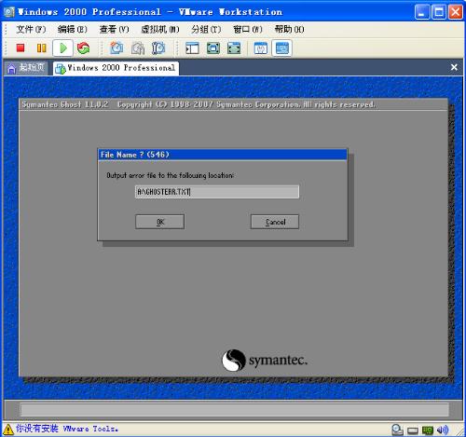Click the console view toolbar icon
The height and width of the screenshot is (437, 466).
click(281, 48)
